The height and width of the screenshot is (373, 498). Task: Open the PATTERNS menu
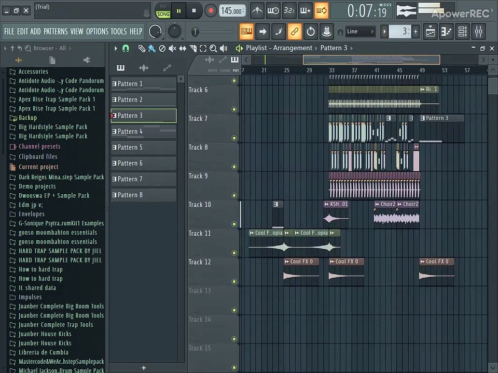[56, 32]
